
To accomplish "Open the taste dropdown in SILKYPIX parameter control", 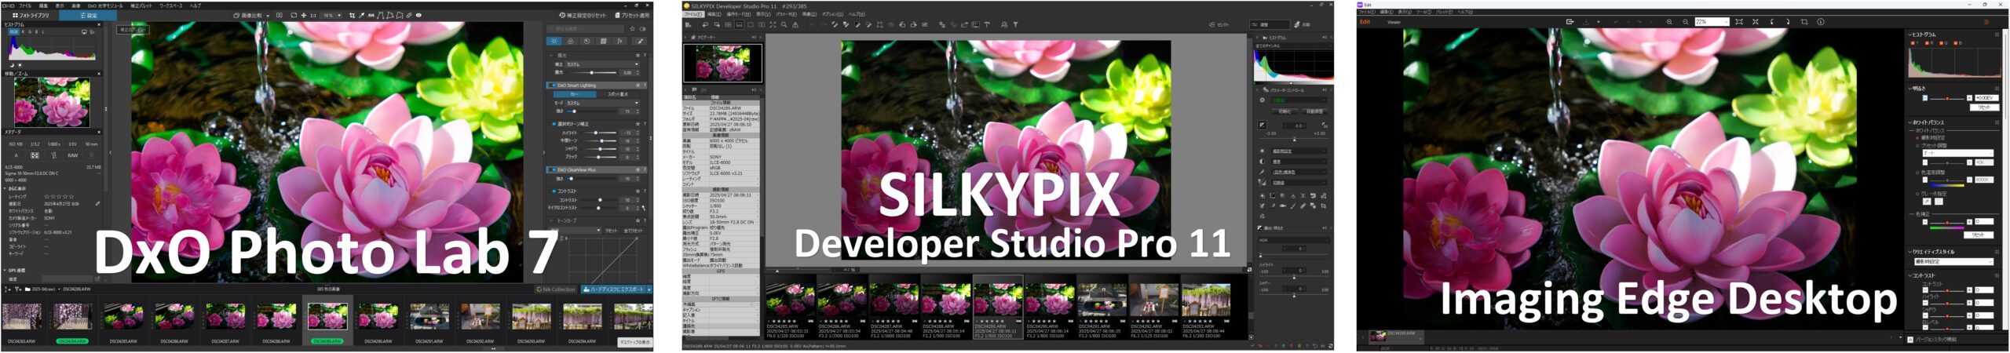I will click(1299, 100).
